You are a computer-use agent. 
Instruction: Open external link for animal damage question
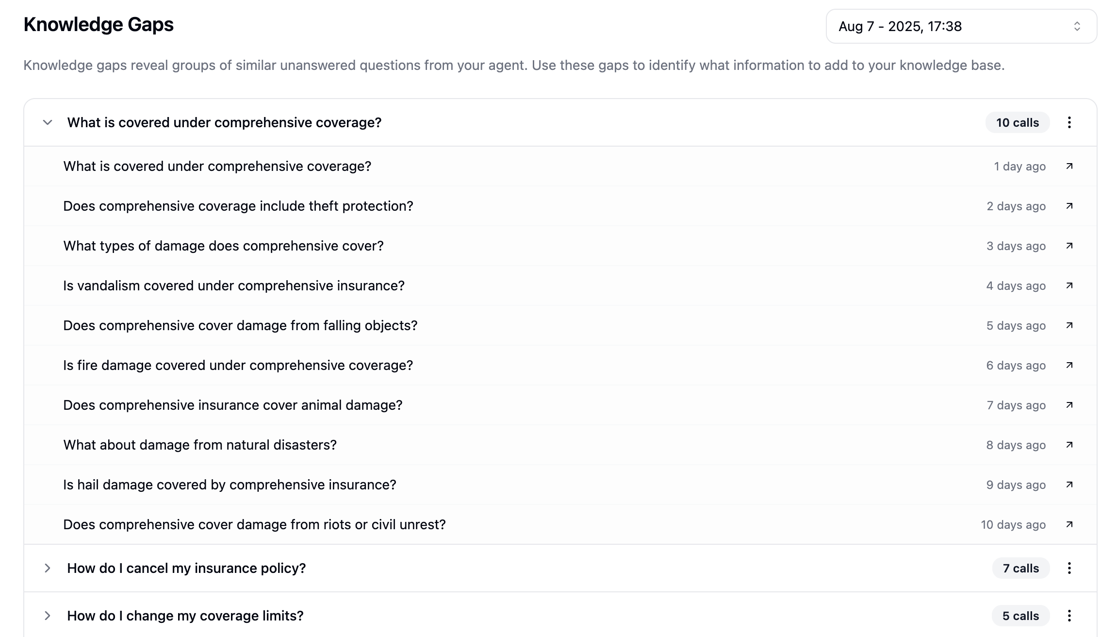tap(1069, 405)
